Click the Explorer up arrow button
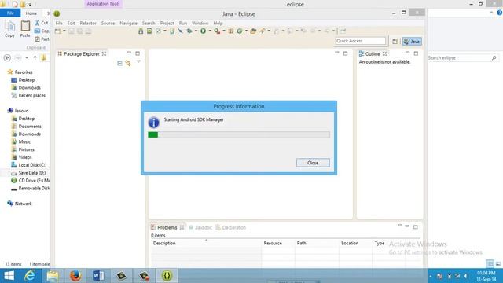This screenshot has height=283, width=503. [35, 57]
